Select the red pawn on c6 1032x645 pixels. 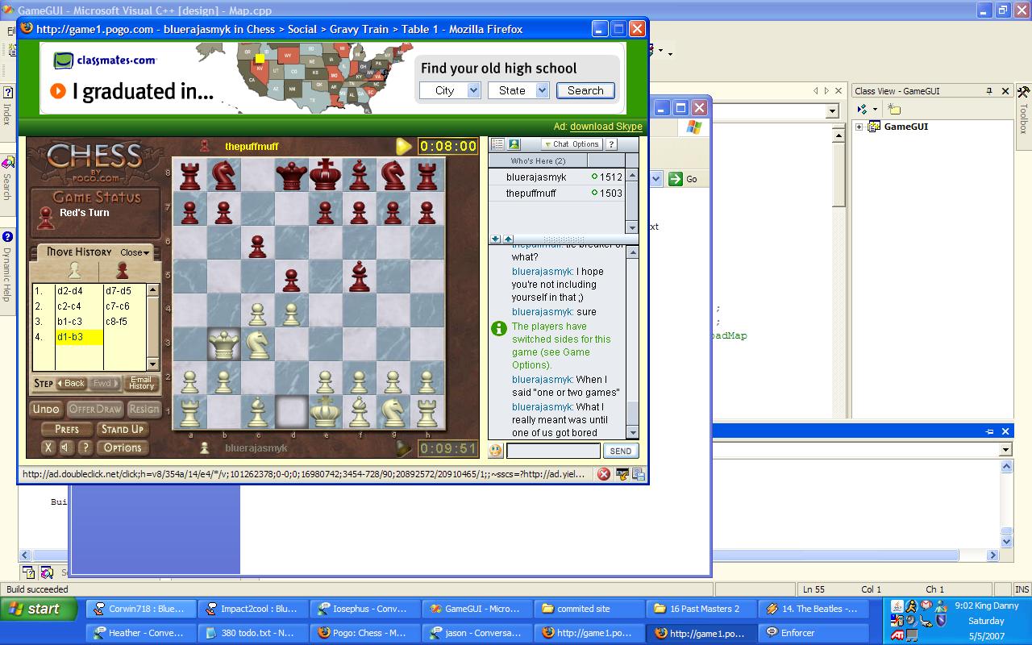(x=257, y=245)
